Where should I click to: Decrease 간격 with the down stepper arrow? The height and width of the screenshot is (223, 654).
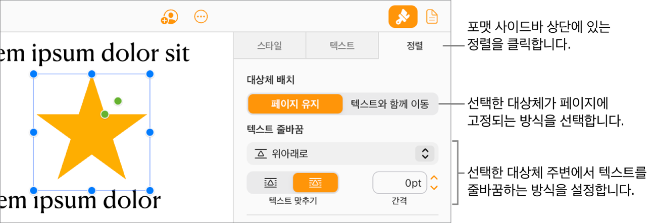433,188
